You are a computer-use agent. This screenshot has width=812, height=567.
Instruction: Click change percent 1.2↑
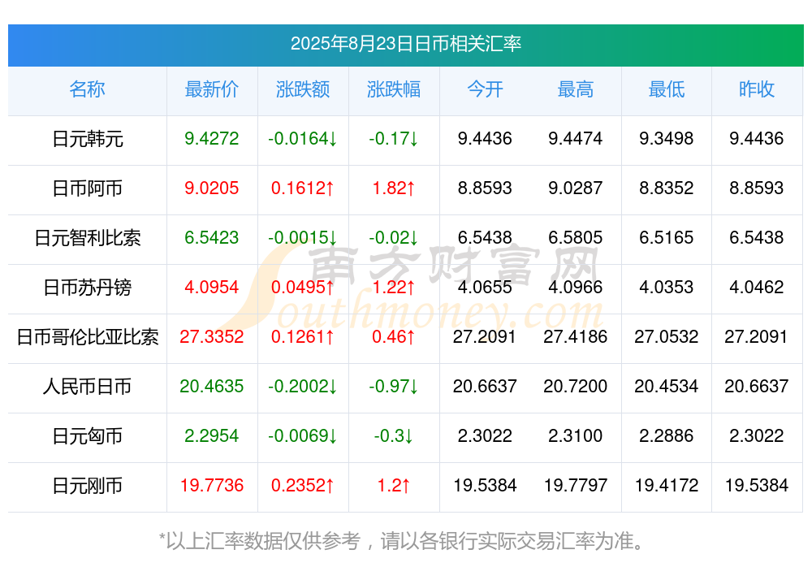pos(394,485)
